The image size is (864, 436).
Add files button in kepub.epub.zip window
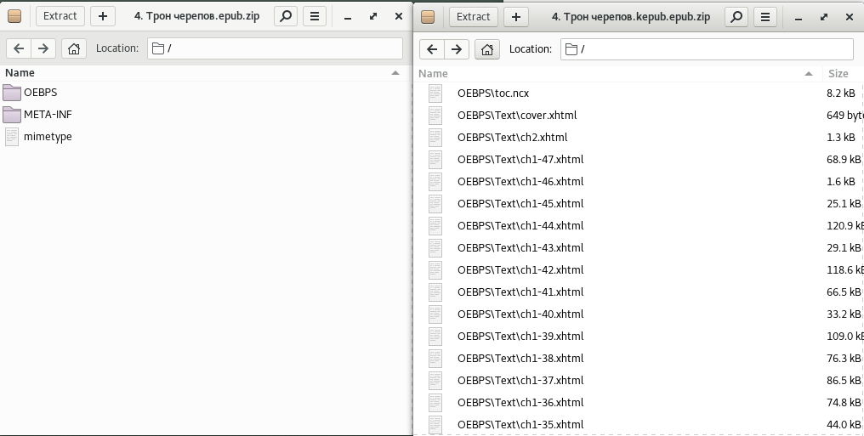tap(515, 16)
